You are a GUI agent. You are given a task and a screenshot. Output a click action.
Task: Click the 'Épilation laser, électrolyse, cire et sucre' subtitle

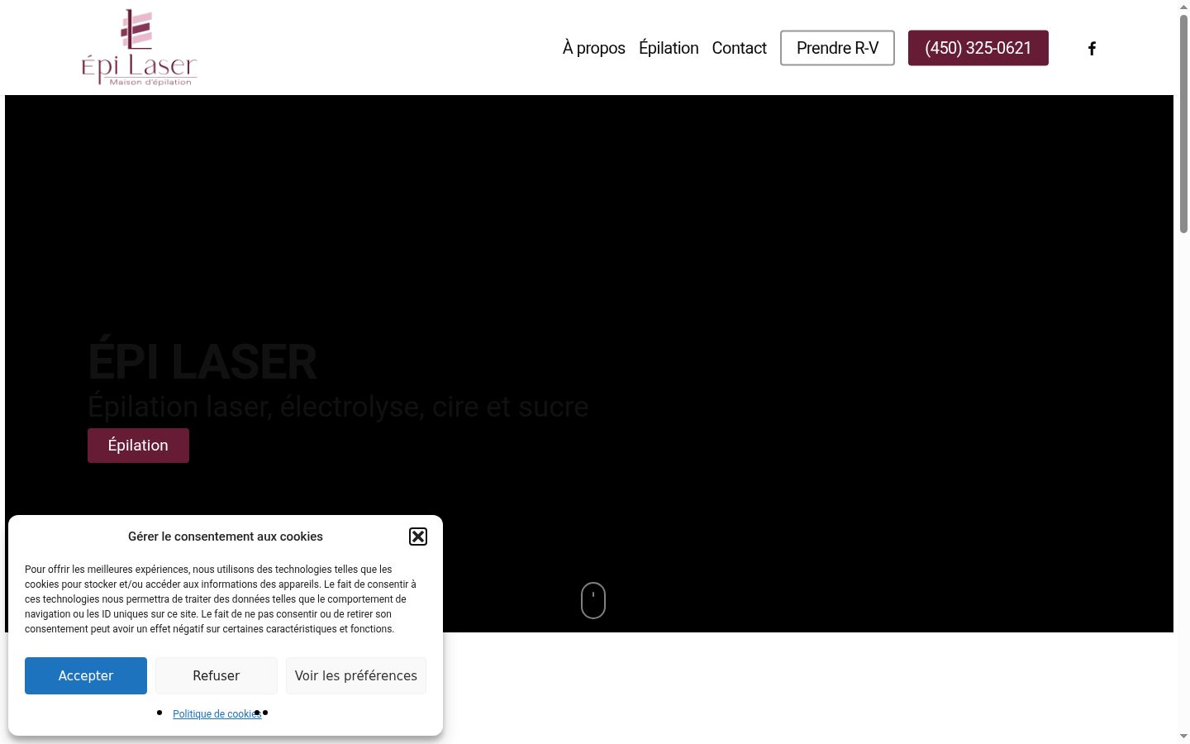click(x=338, y=407)
